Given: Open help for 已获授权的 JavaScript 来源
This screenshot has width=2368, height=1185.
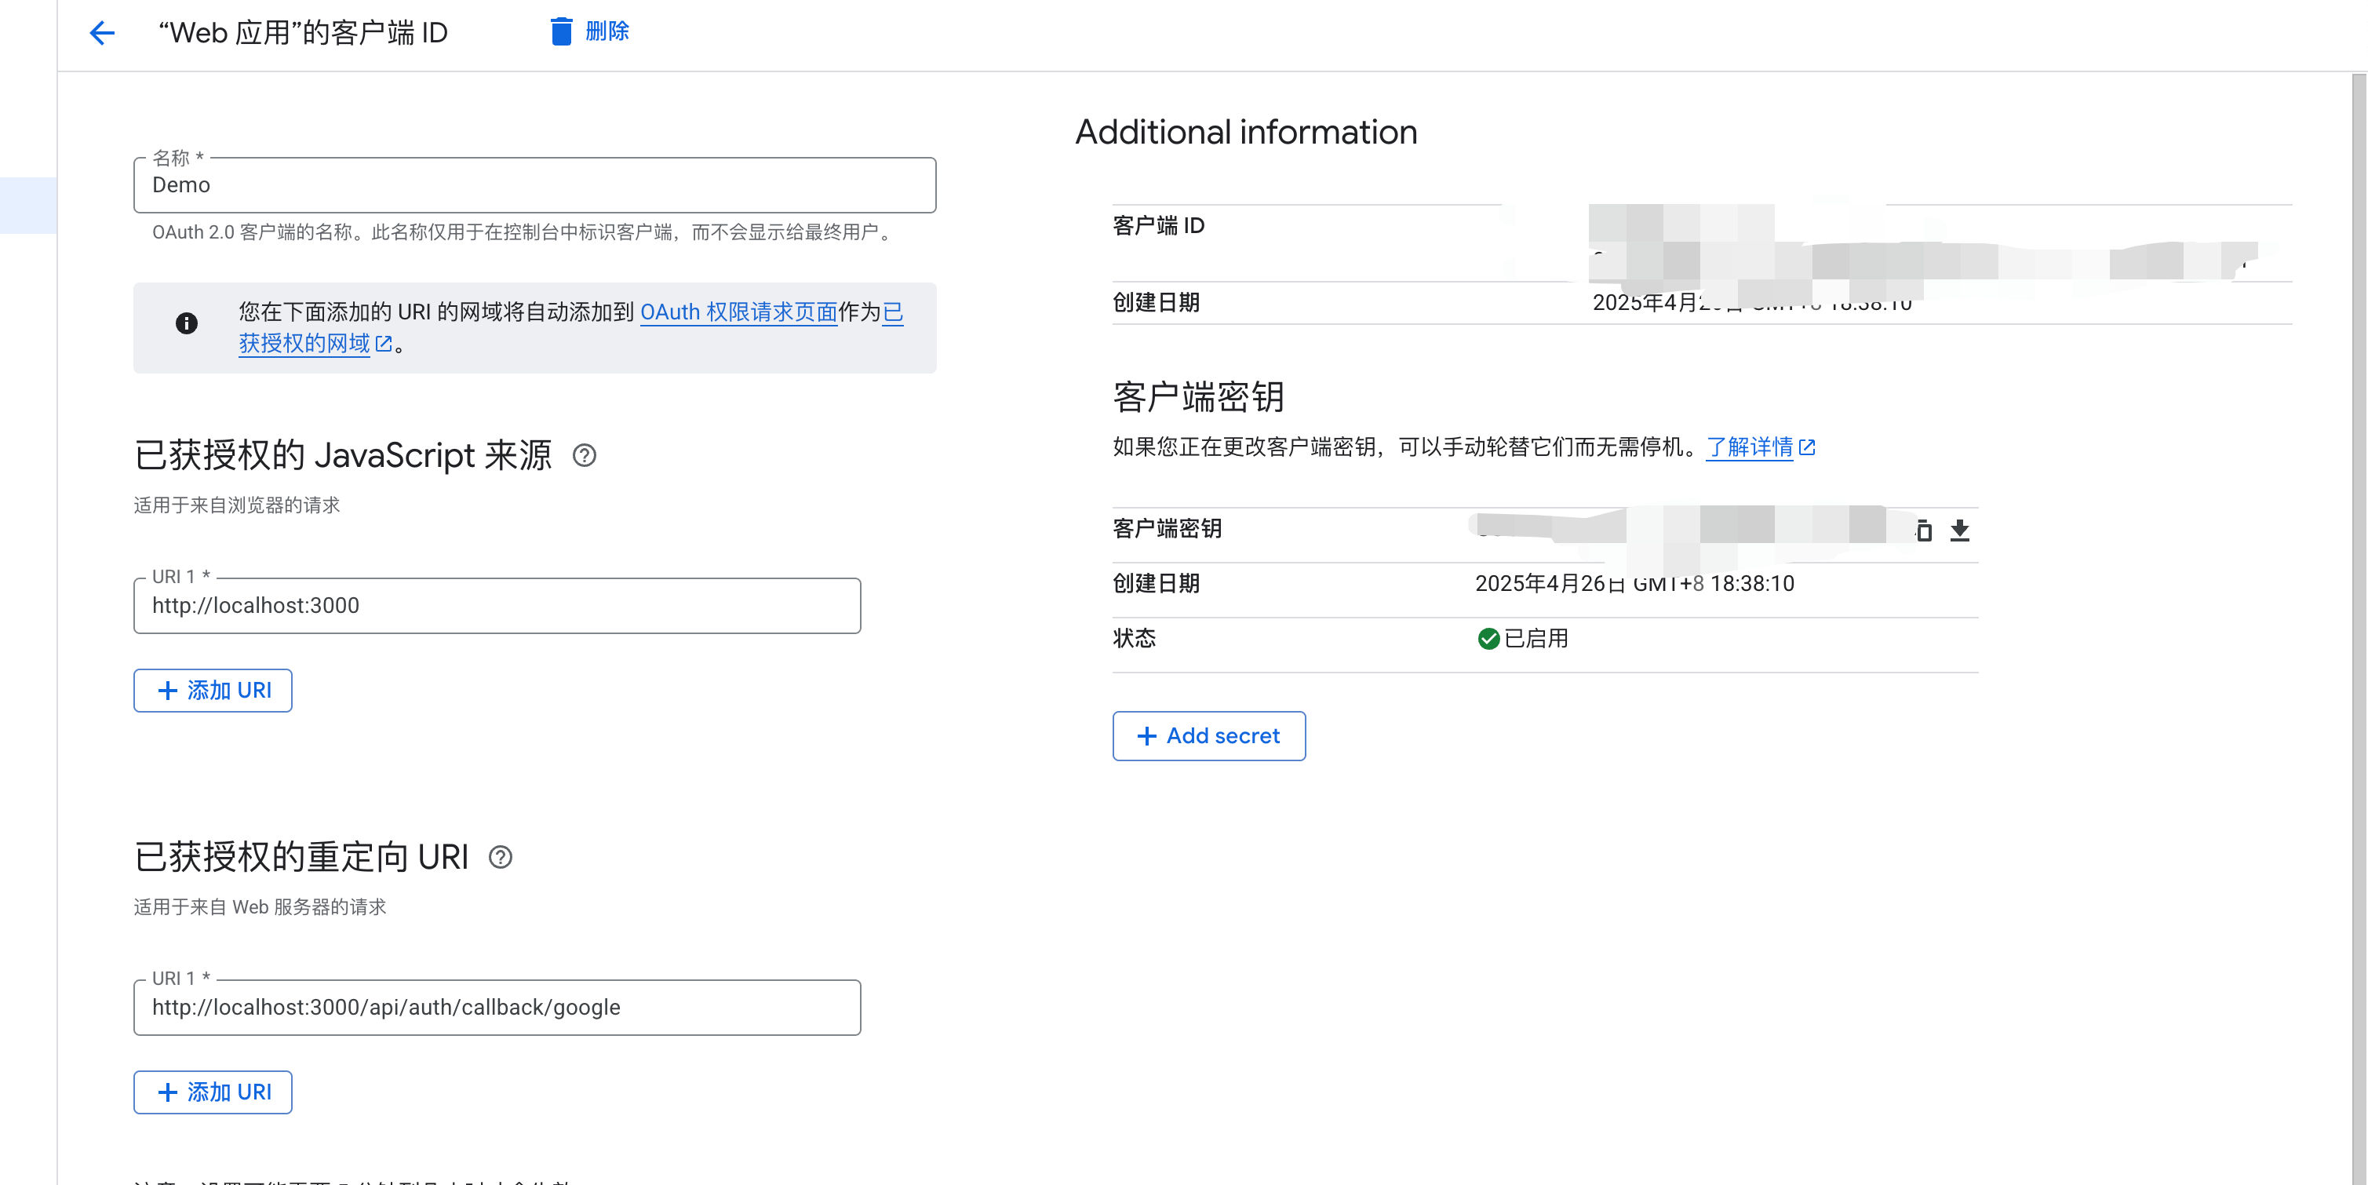Looking at the screenshot, I should pos(586,454).
